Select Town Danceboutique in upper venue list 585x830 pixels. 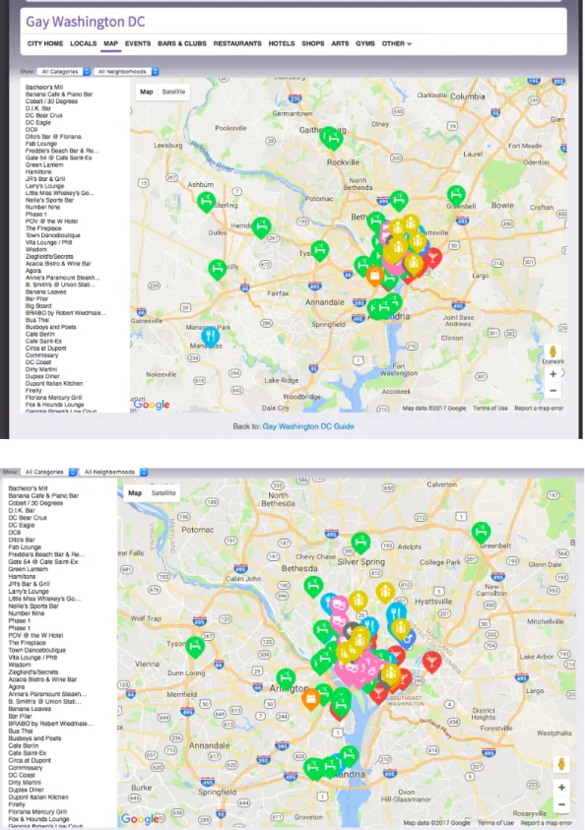tap(52, 235)
